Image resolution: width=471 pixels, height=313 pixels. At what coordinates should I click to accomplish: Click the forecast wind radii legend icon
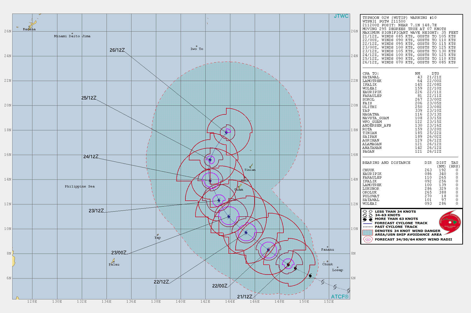(x=368, y=239)
